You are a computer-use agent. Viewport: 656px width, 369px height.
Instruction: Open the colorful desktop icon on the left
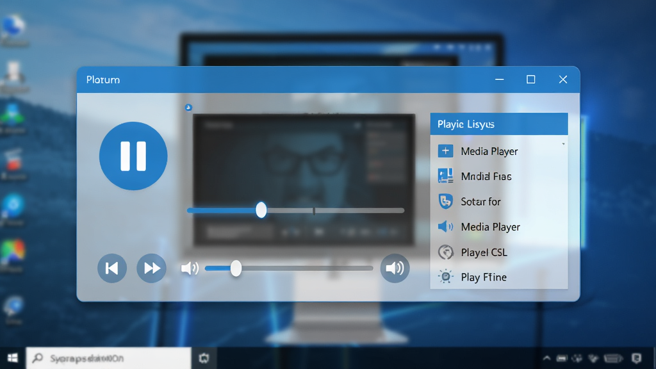coord(13,251)
